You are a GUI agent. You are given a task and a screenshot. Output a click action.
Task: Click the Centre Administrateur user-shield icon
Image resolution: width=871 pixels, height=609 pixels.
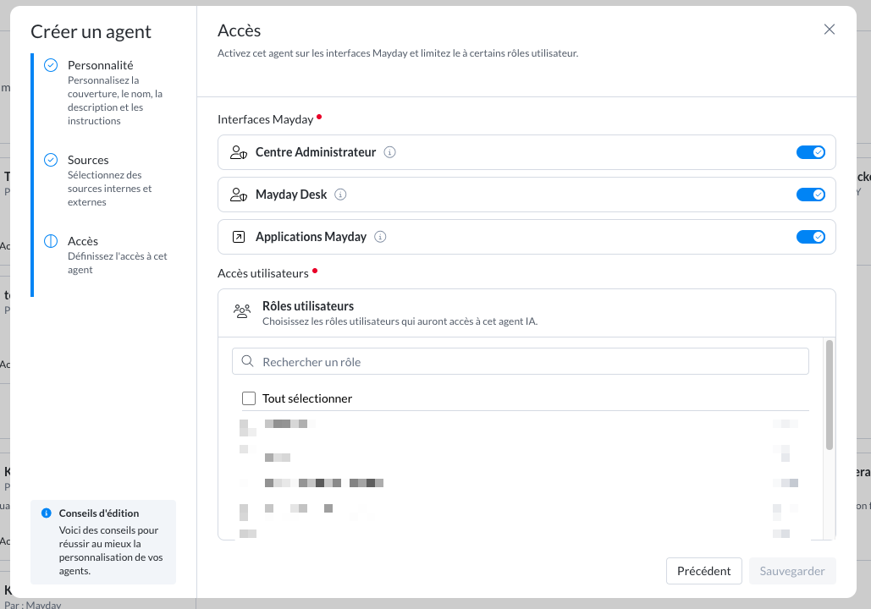[238, 153]
